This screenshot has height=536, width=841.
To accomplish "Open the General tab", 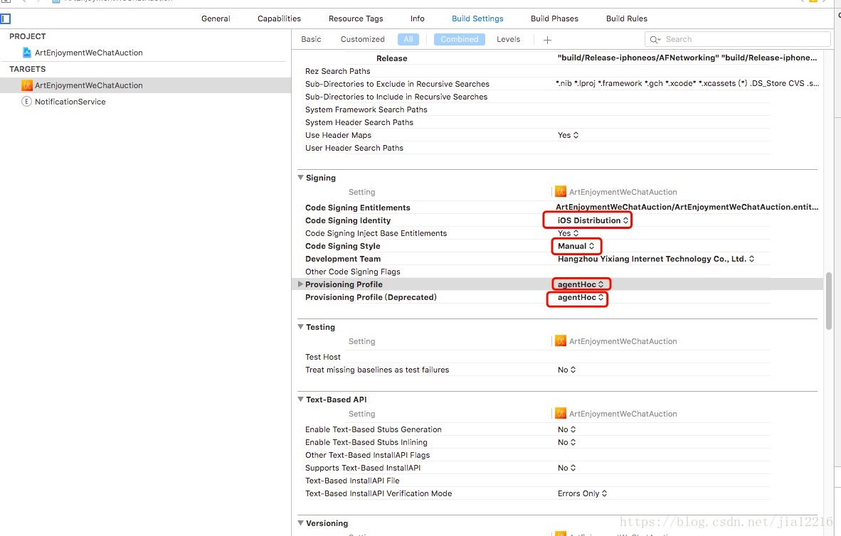I will (216, 18).
